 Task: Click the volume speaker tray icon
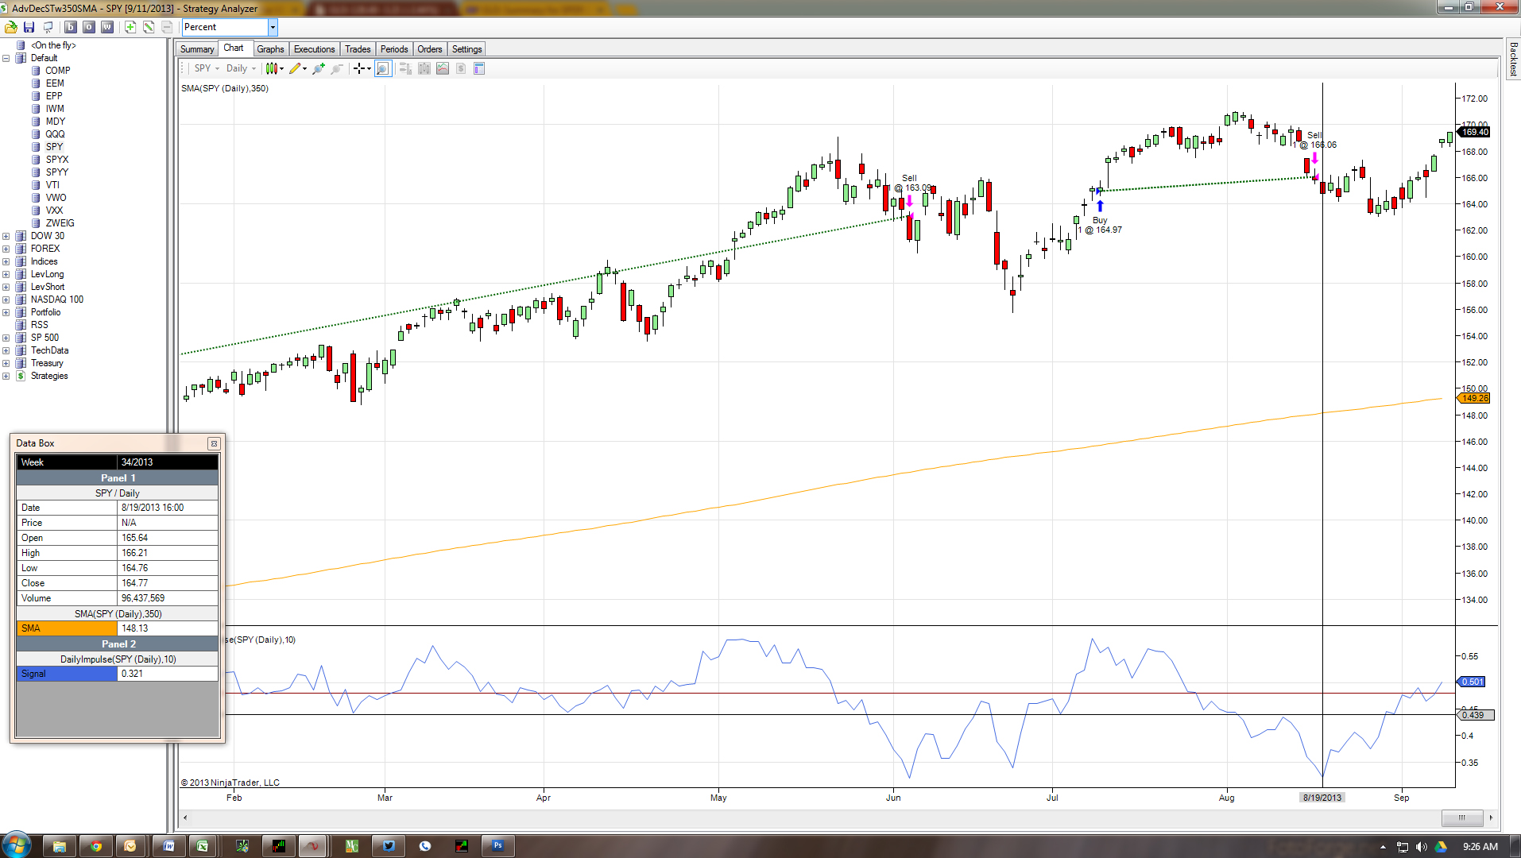tap(1422, 847)
